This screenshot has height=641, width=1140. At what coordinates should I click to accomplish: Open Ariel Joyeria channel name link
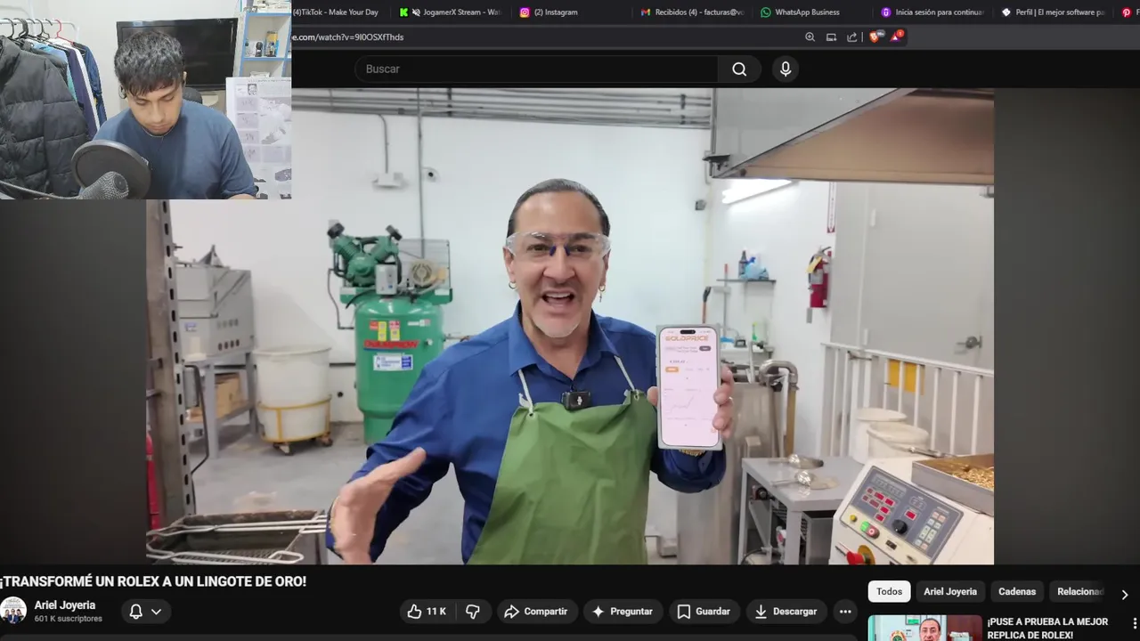[x=65, y=605]
